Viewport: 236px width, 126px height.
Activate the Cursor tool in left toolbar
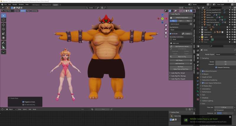[x=4, y=20]
